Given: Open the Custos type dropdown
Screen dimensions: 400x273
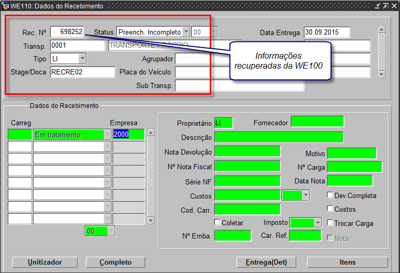Looking at the screenshot, I should point(306,195).
